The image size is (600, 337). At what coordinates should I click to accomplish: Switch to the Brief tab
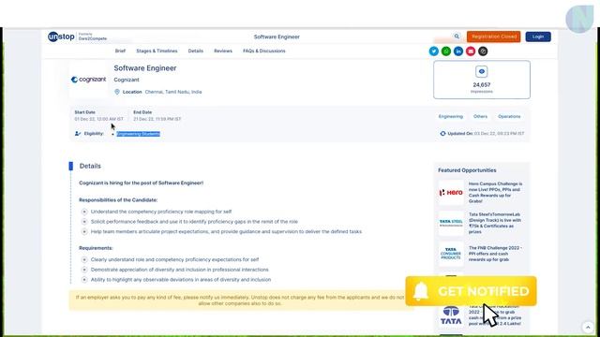120,51
